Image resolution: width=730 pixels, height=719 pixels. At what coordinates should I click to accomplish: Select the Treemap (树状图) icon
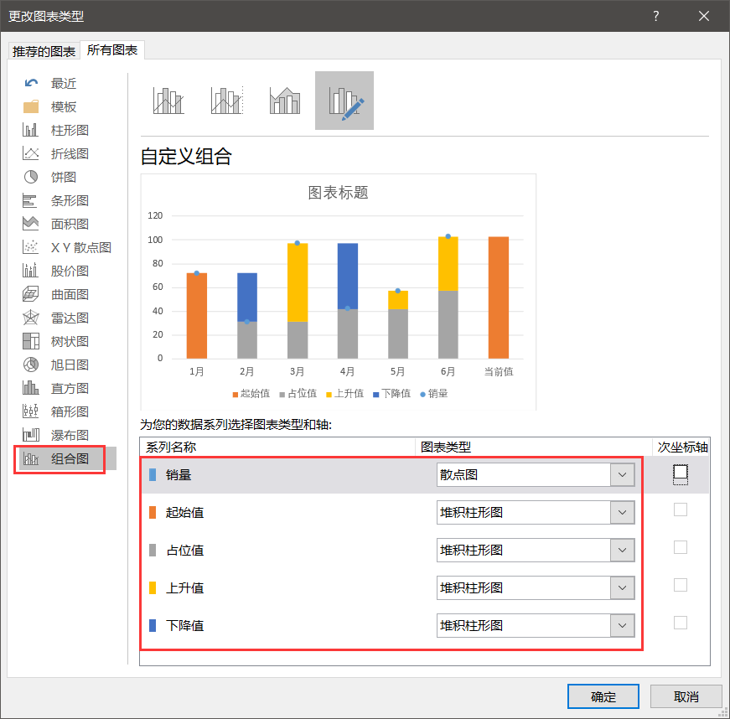(x=31, y=341)
